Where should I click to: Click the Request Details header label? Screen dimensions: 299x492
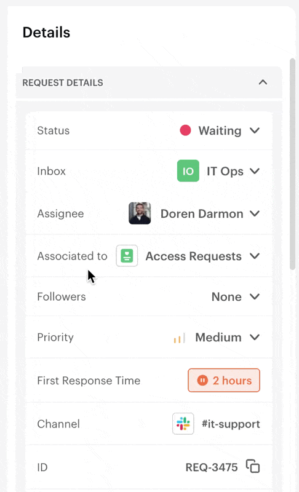click(63, 83)
